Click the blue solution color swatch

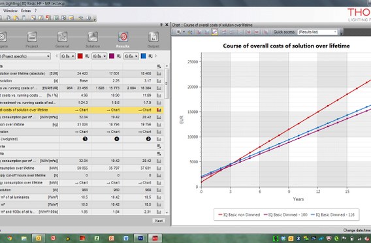pyautogui.click(x=143, y=56)
